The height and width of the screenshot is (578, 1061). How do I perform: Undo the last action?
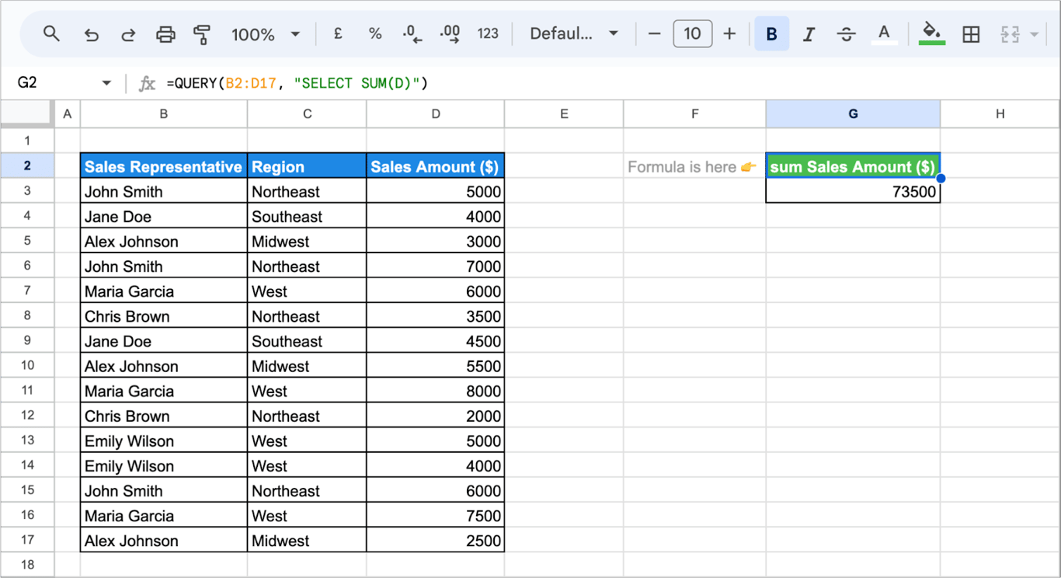[x=91, y=34]
